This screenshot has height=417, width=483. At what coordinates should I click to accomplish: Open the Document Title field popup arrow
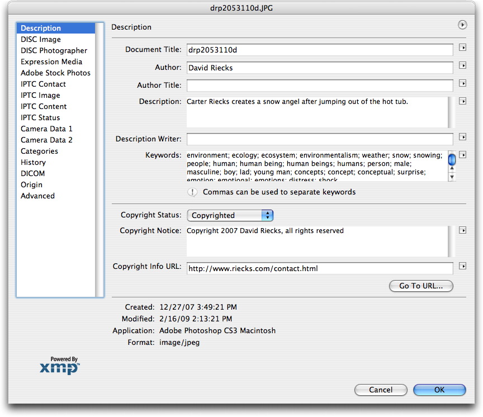(x=462, y=48)
